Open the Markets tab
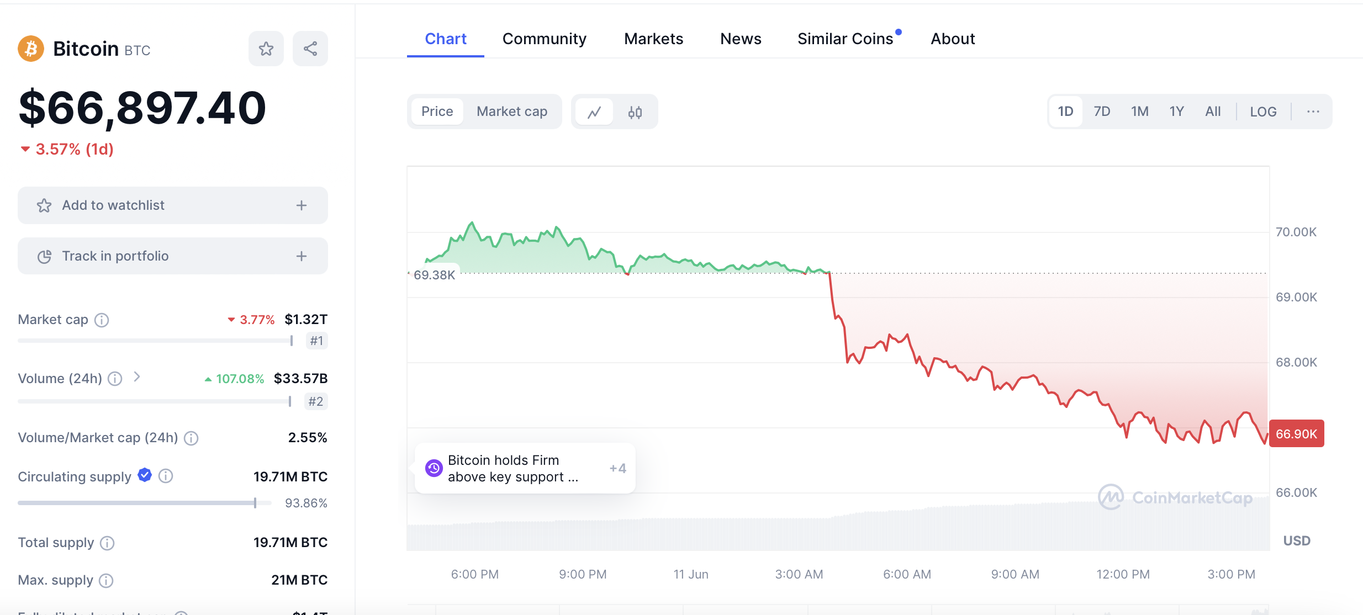This screenshot has height=615, width=1363. point(653,39)
